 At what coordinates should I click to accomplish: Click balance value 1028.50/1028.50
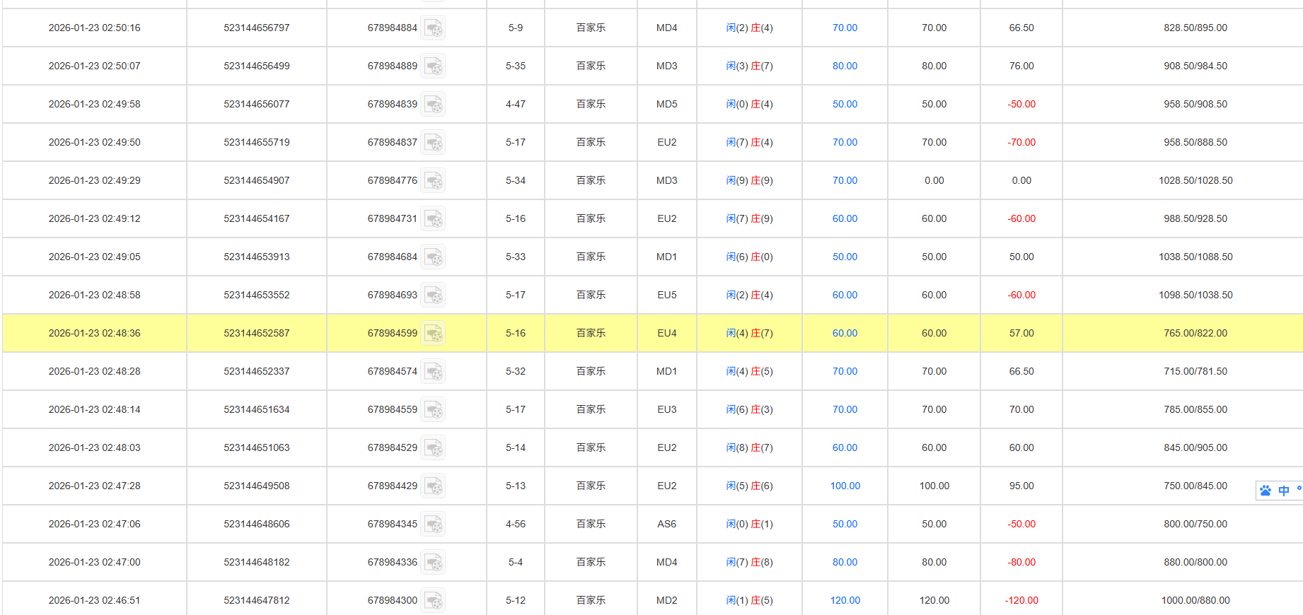(x=1195, y=181)
